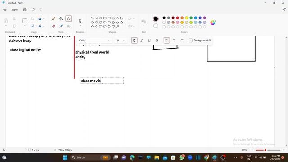Undo the last action
Image resolution: width=288 pixels, height=162 pixels.
click(33, 10)
